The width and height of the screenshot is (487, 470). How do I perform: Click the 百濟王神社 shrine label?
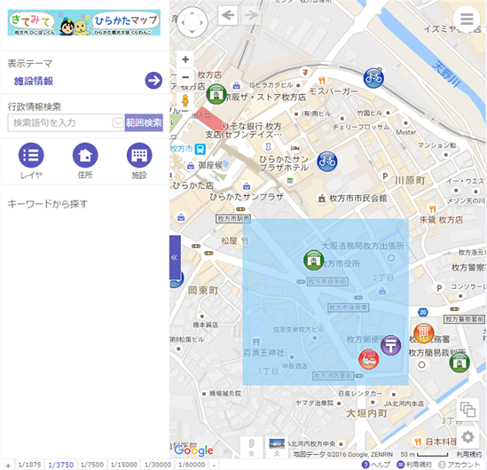tap(263, 353)
